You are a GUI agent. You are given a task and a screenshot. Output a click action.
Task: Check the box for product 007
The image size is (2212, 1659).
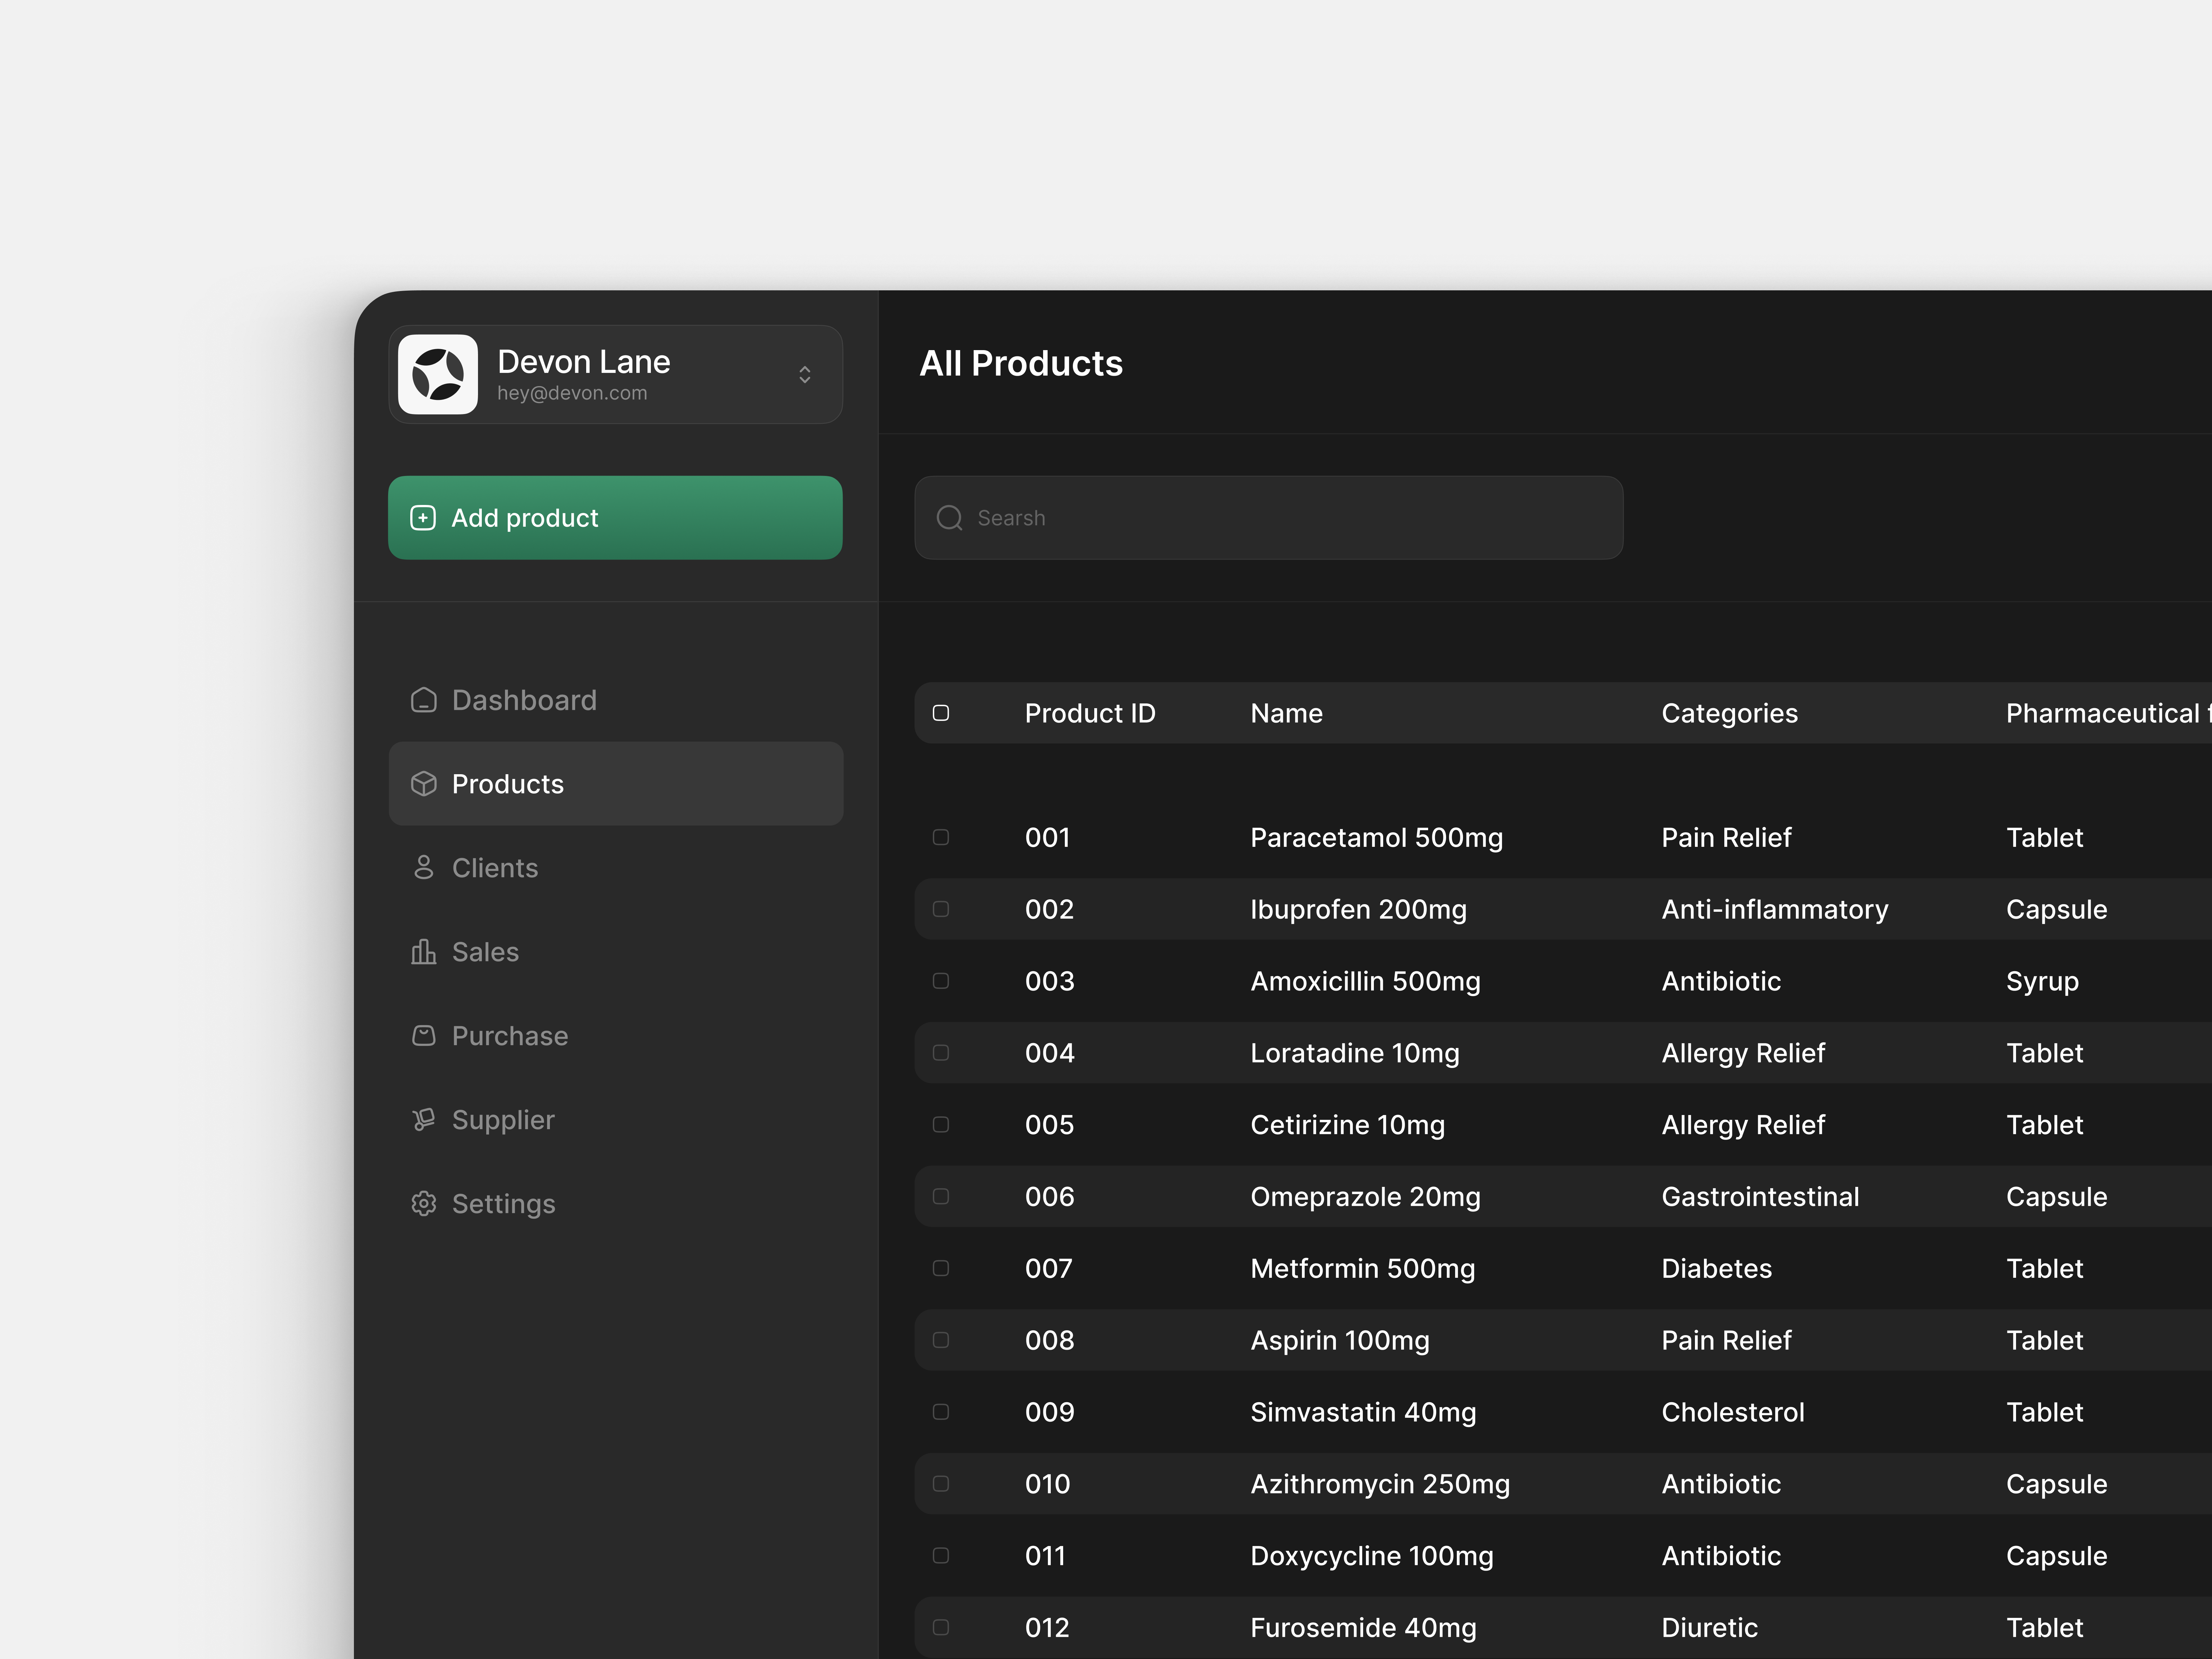[941, 1268]
